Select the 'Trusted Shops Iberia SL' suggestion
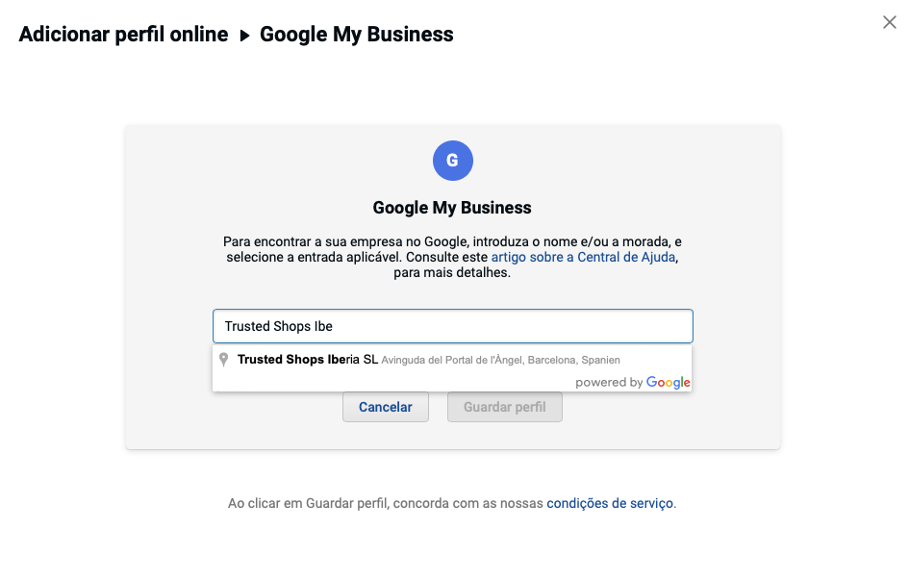Viewport: 909px width, 580px height. [308, 360]
